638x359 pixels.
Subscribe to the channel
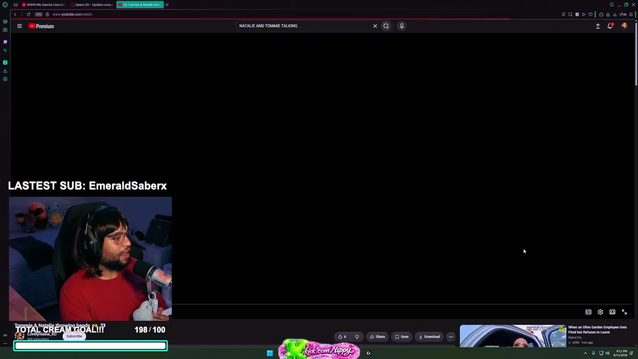(74, 336)
